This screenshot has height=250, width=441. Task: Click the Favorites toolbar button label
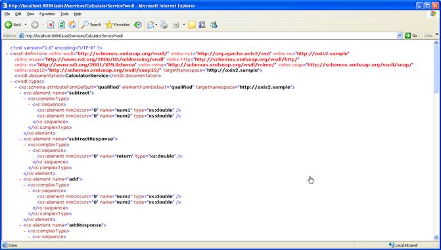(x=122, y=25)
